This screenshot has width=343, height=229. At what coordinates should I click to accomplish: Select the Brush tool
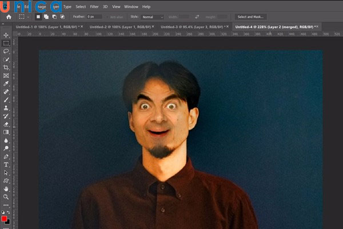point(6,100)
